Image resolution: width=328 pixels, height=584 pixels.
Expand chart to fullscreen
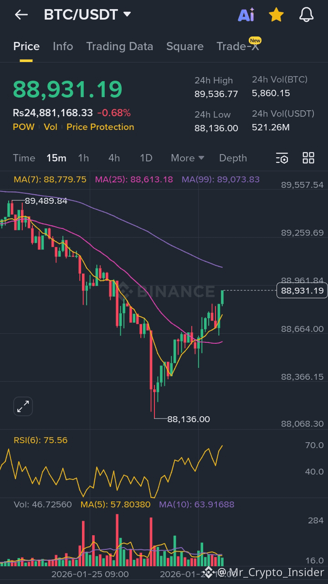(x=23, y=406)
